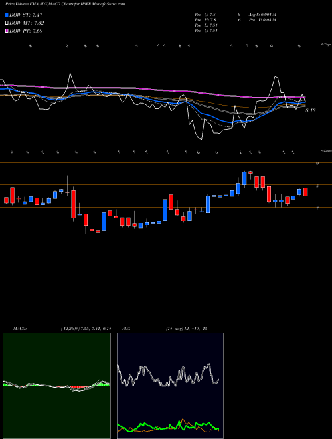Select the 'DOW PT: 7.69' legend text
The width and height of the screenshot is (332, 439).
coord(26,31)
